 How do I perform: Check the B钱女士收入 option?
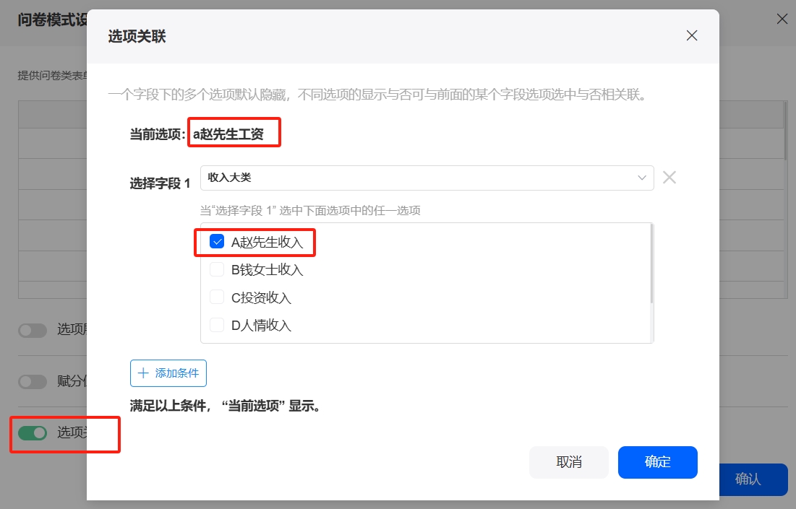[x=216, y=270]
